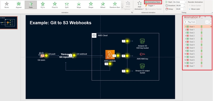Move animation down in Animation Pane
The height and width of the screenshot is (101, 213).
click(x=211, y=22)
